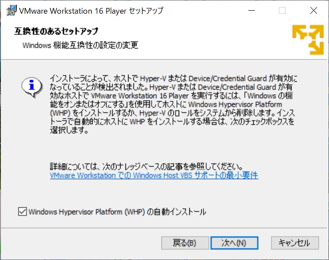Click empty gray space left of 戻る(B)
The image size is (329, 260).
click(x=89, y=243)
